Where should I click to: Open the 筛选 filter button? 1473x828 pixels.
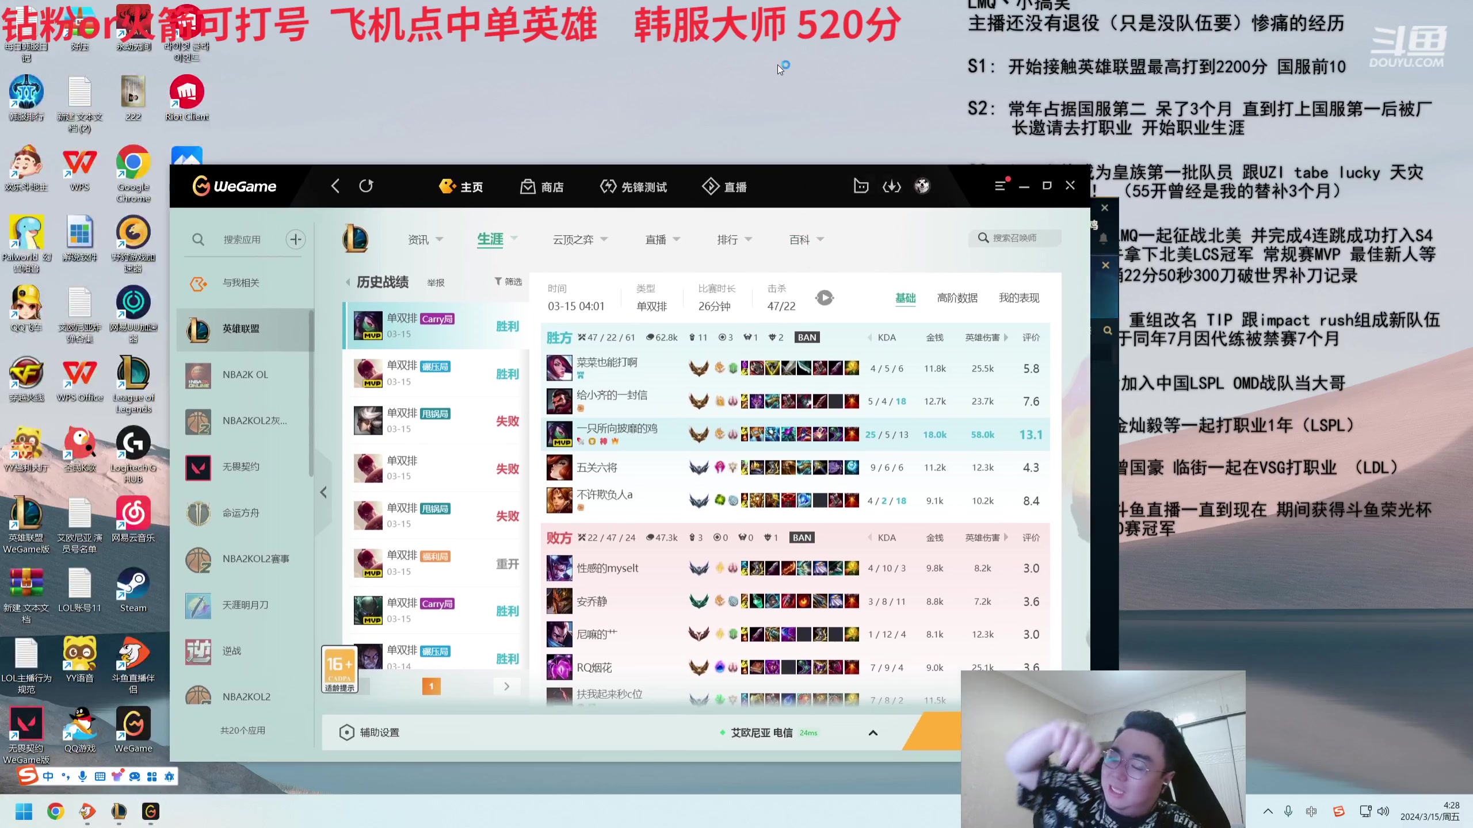[x=508, y=282]
